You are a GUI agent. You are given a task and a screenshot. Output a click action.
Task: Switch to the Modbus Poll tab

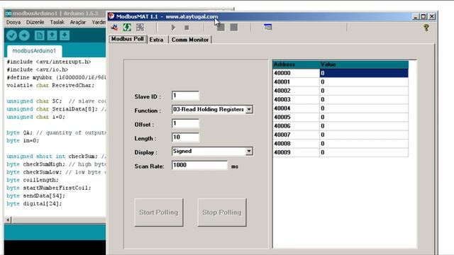[128, 39]
